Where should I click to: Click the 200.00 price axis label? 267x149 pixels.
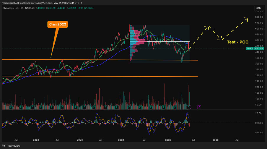click(x=259, y=87)
